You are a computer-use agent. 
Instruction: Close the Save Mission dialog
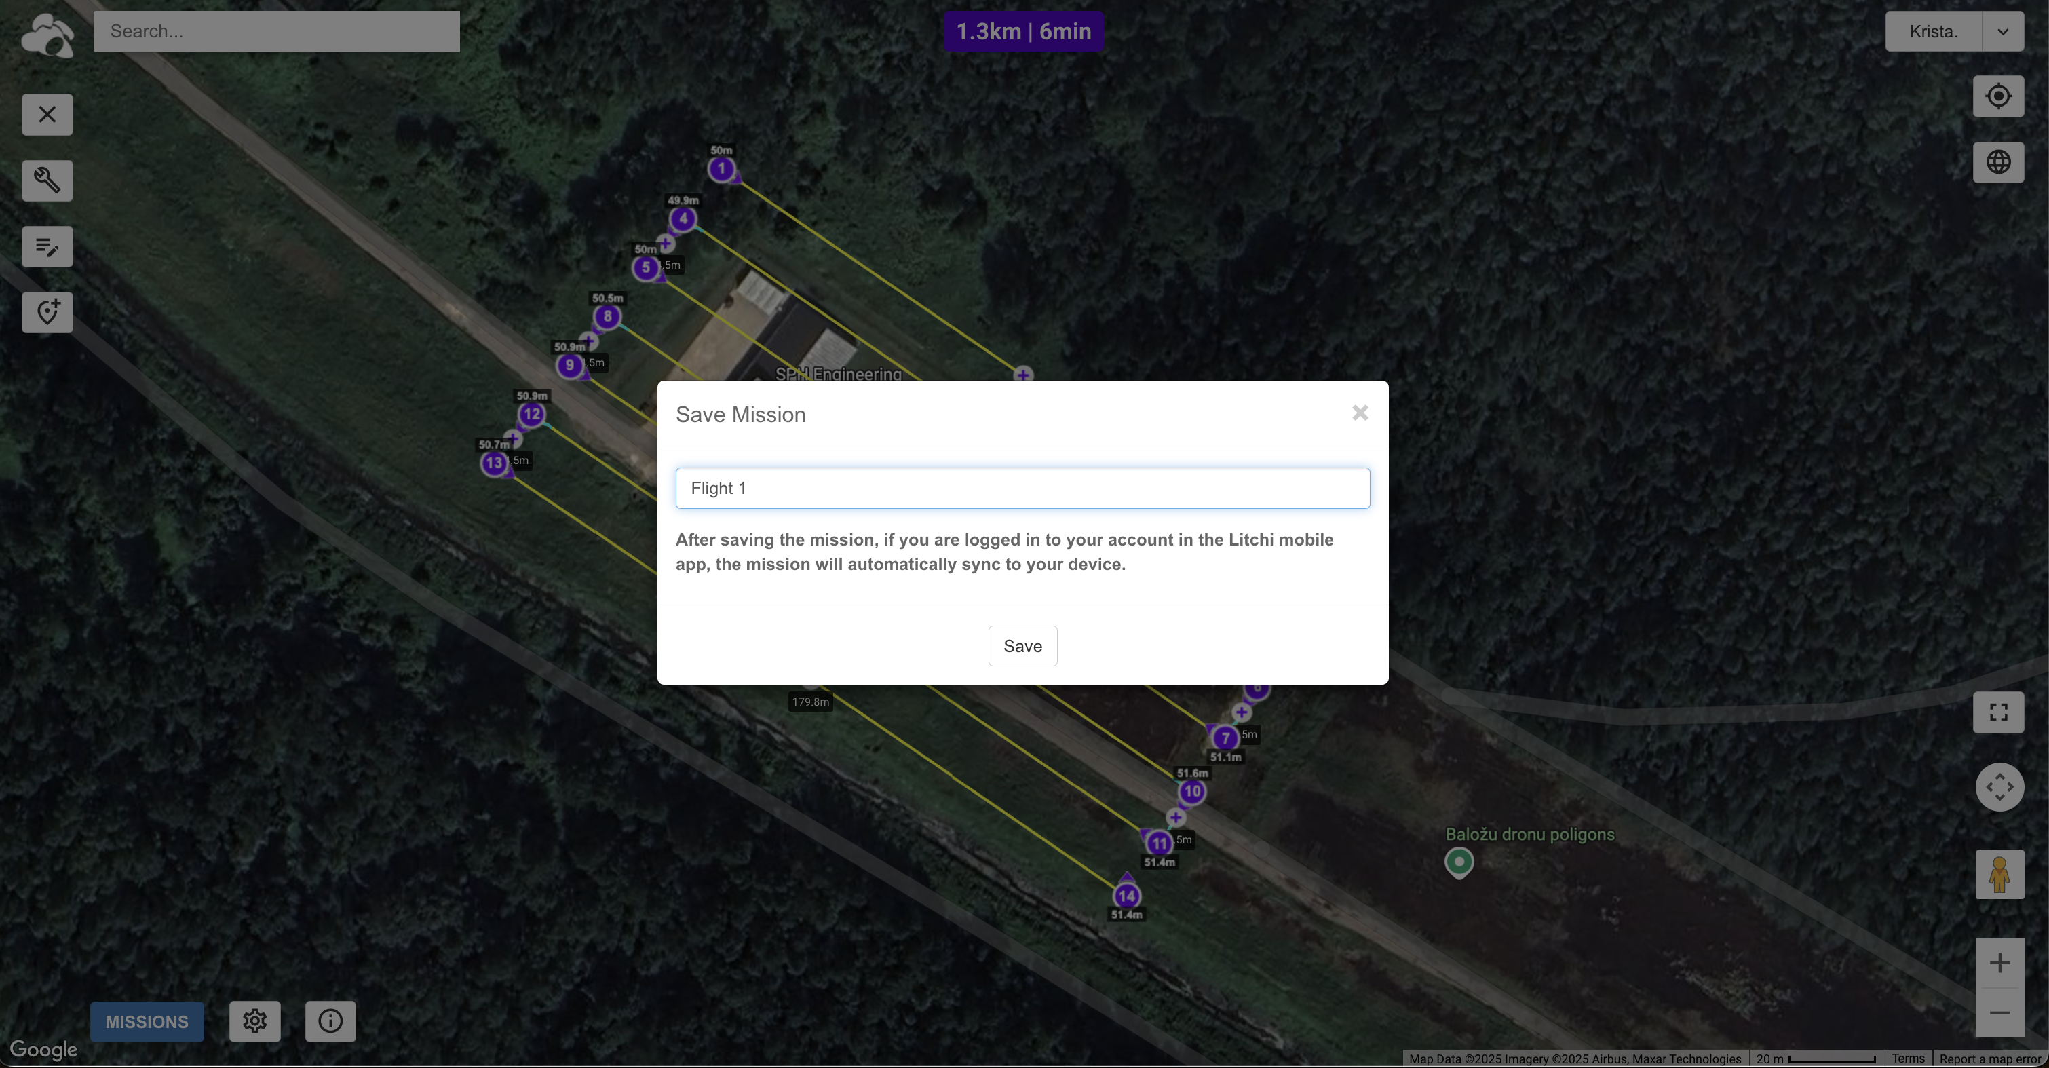[x=1360, y=413]
